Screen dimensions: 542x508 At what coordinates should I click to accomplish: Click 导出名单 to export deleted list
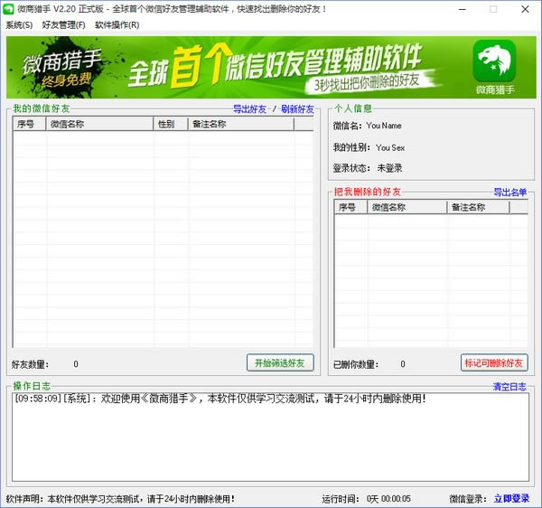point(509,193)
